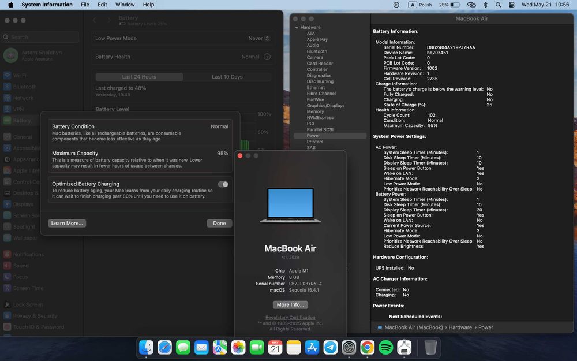This screenshot has width=577, height=361.
Task: Open the Edit menu
Action: (102, 5)
